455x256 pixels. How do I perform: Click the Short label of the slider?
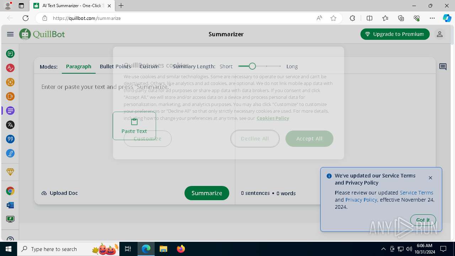(226, 66)
